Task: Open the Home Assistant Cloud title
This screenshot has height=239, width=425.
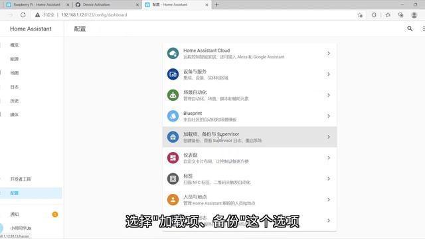Action: point(207,50)
